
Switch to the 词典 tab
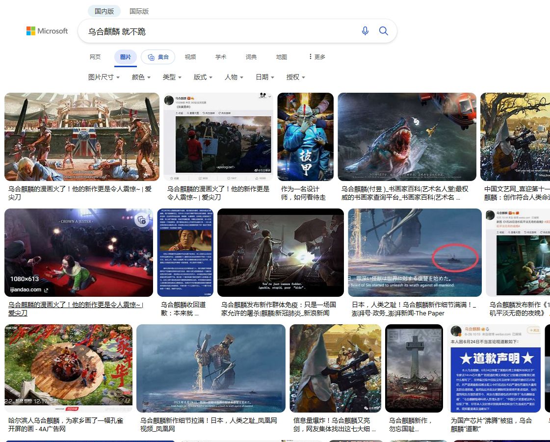251,57
